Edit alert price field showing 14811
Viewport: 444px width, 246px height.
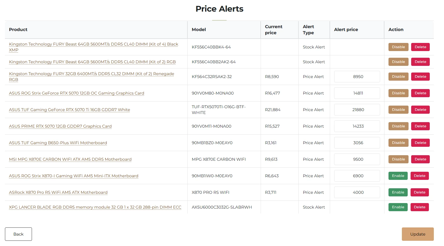(x=357, y=93)
